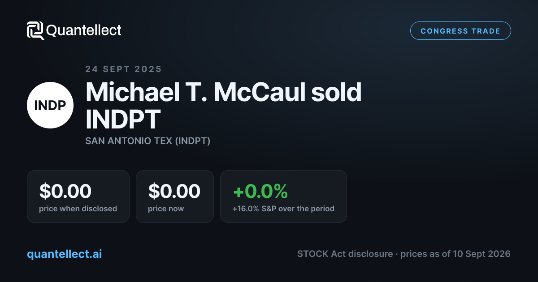Viewport: 538px width, 282px height.
Task: Select the CONGRESS TRADE badge
Action: pos(460,31)
